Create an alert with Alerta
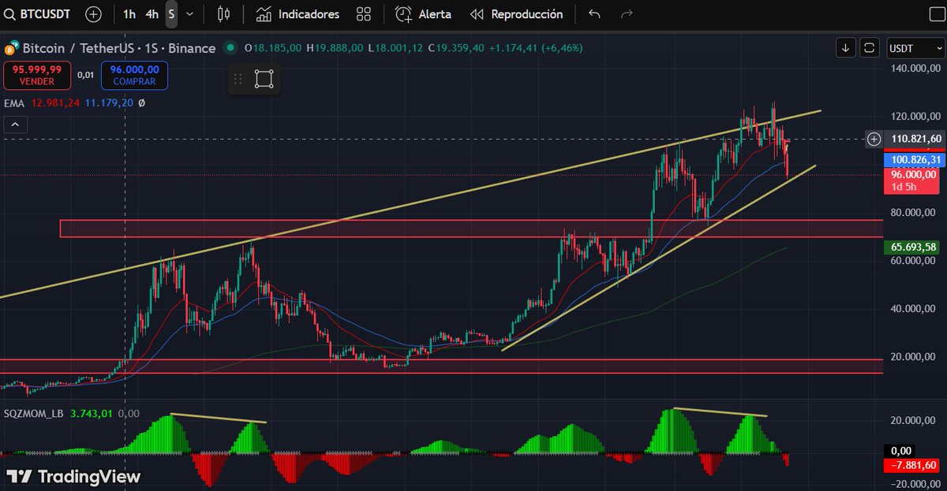 pyautogui.click(x=424, y=14)
